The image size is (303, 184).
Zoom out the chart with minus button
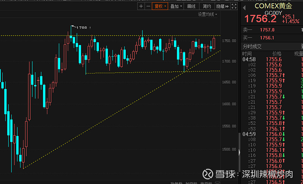click(148, 6)
